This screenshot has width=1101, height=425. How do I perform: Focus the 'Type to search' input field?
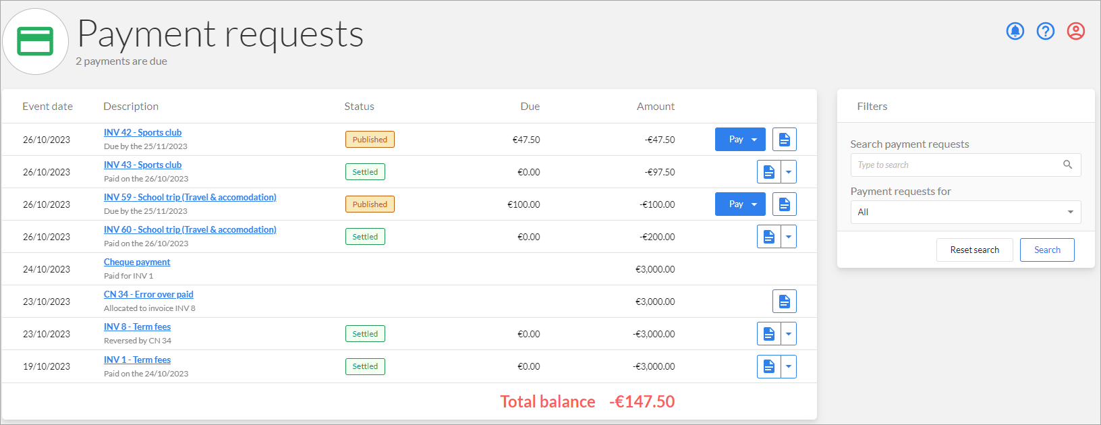(x=965, y=165)
